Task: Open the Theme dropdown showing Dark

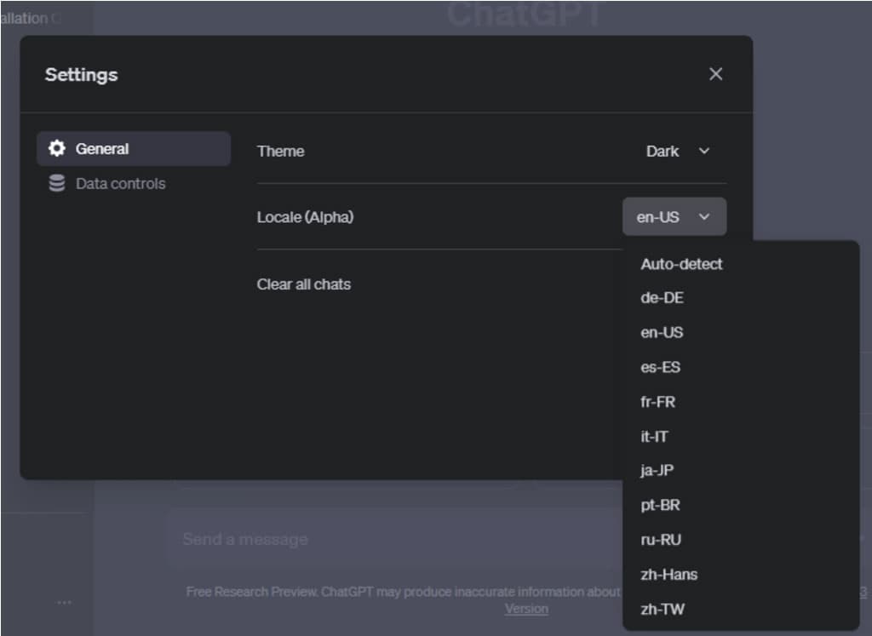Action: (677, 152)
